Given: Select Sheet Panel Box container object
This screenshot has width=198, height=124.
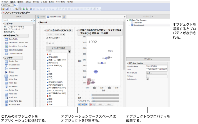Looking at the screenshot, I should 13,101.
